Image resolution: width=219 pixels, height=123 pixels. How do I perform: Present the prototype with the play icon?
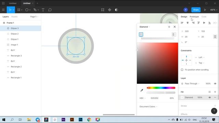(205, 10)
